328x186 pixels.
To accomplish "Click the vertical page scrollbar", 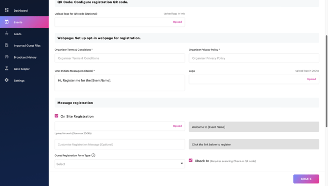I will pyautogui.click(x=327, y=82).
